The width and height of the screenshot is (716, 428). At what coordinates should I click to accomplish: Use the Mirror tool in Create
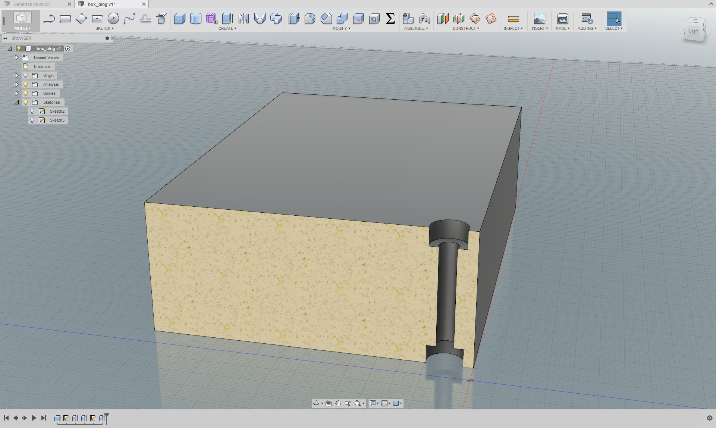pos(244,18)
